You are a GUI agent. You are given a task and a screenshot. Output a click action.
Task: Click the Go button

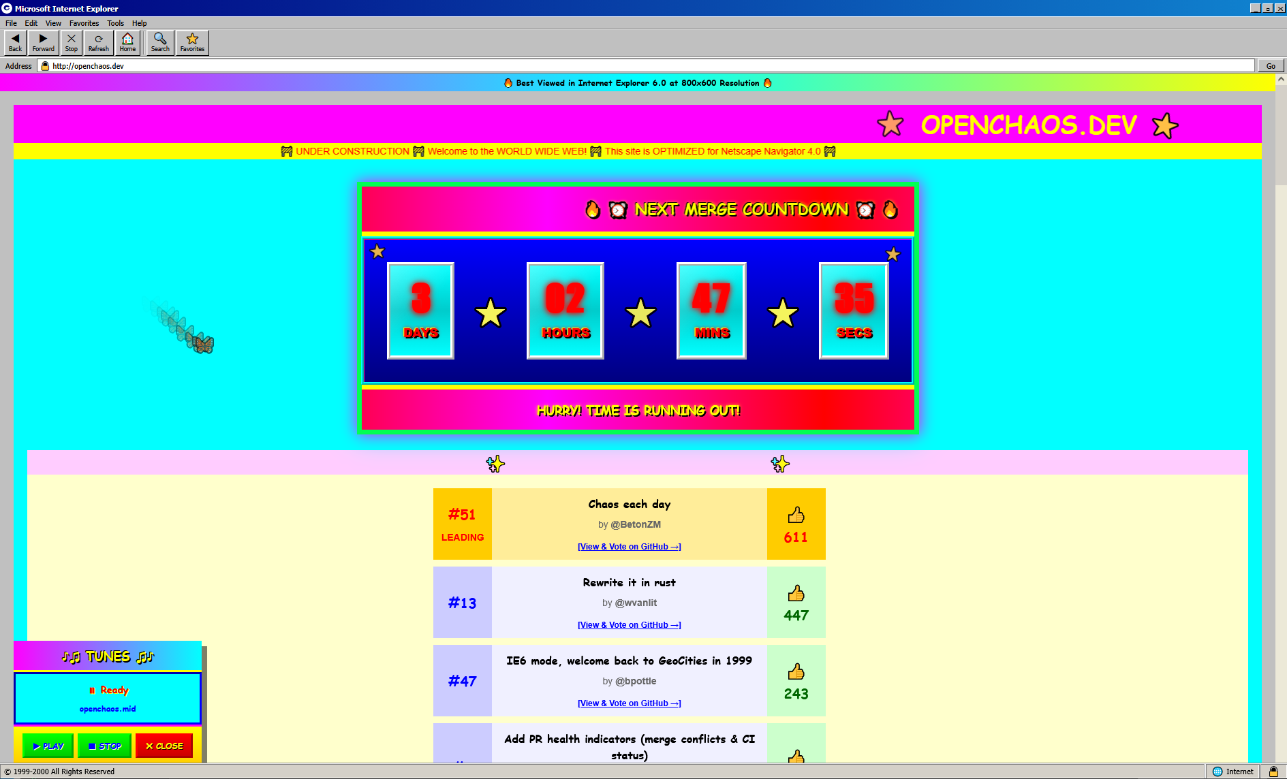pos(1271,66)
